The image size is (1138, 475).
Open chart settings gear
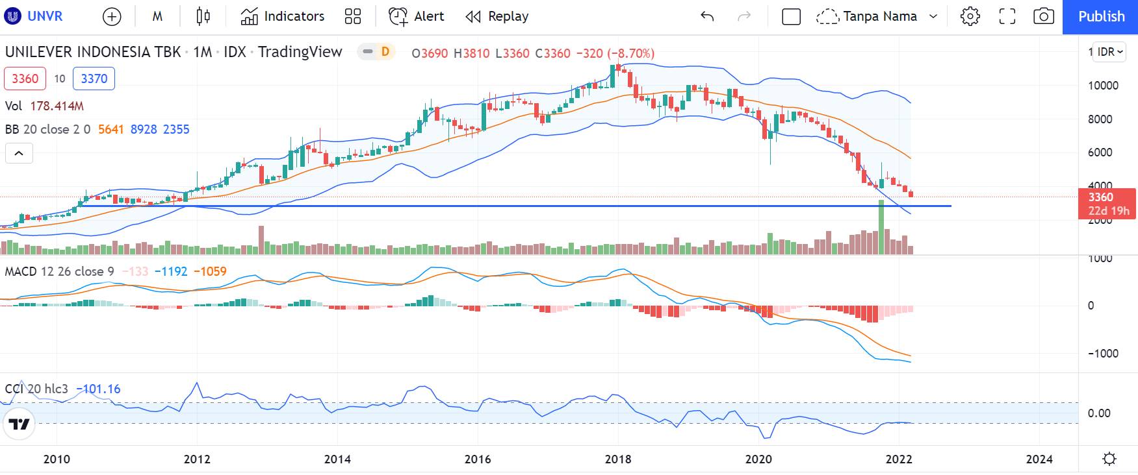(x=970, y=16)
